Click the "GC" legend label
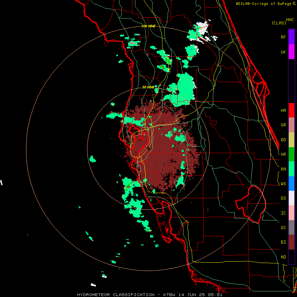This screenshot has width=297, height=297. (283, 228)
